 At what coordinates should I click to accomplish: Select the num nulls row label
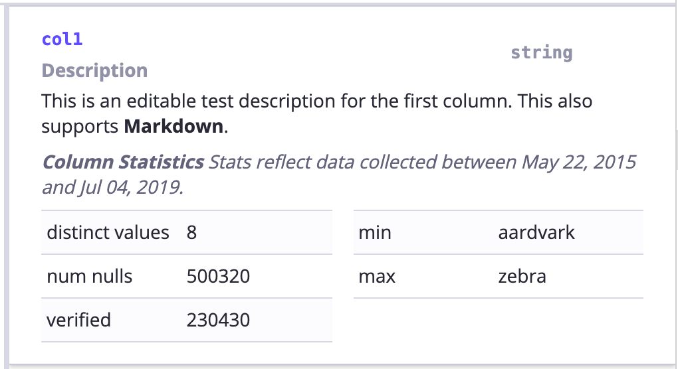pos(90,276)
